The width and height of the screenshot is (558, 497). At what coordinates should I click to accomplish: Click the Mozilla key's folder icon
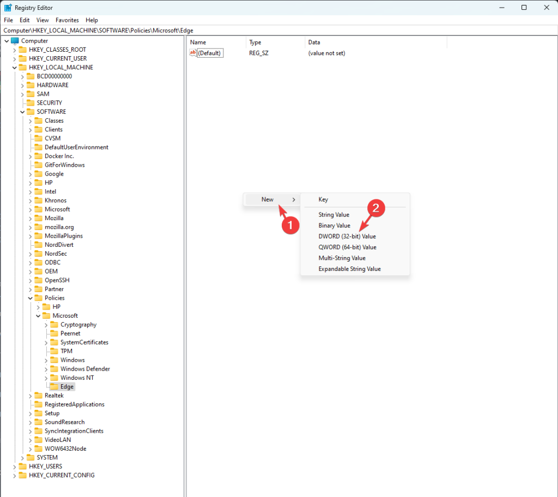click(37, 217)
